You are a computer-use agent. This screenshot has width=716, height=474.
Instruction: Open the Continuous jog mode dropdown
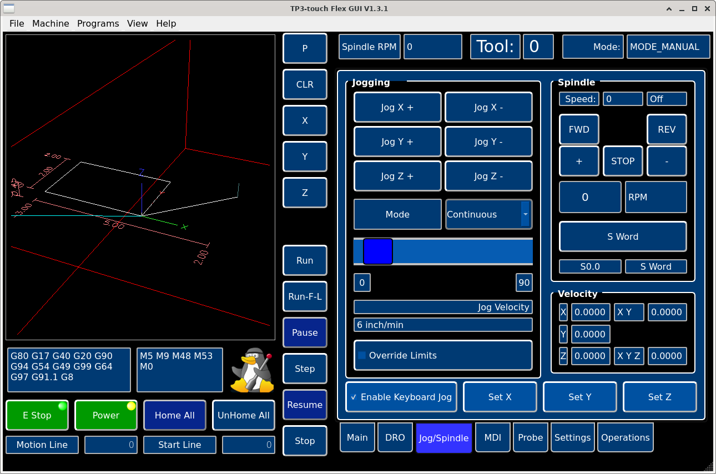pyautogui.click(x=488, y=214)
